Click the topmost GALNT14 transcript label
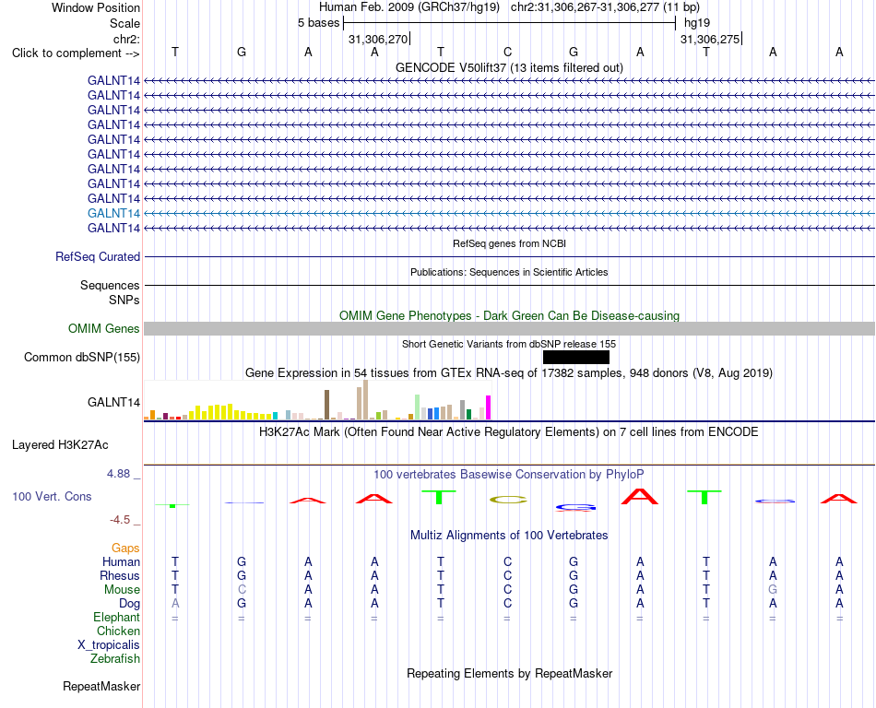The image size is (876, 708). (x=114, y=80)
